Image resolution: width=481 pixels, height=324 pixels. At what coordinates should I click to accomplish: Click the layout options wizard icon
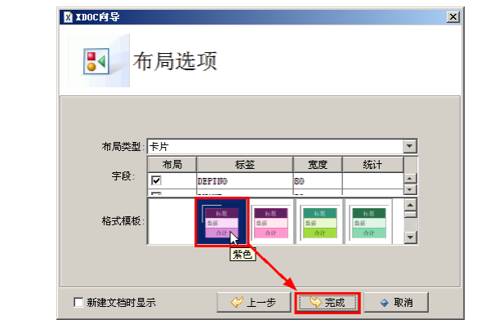click(96, 61)
